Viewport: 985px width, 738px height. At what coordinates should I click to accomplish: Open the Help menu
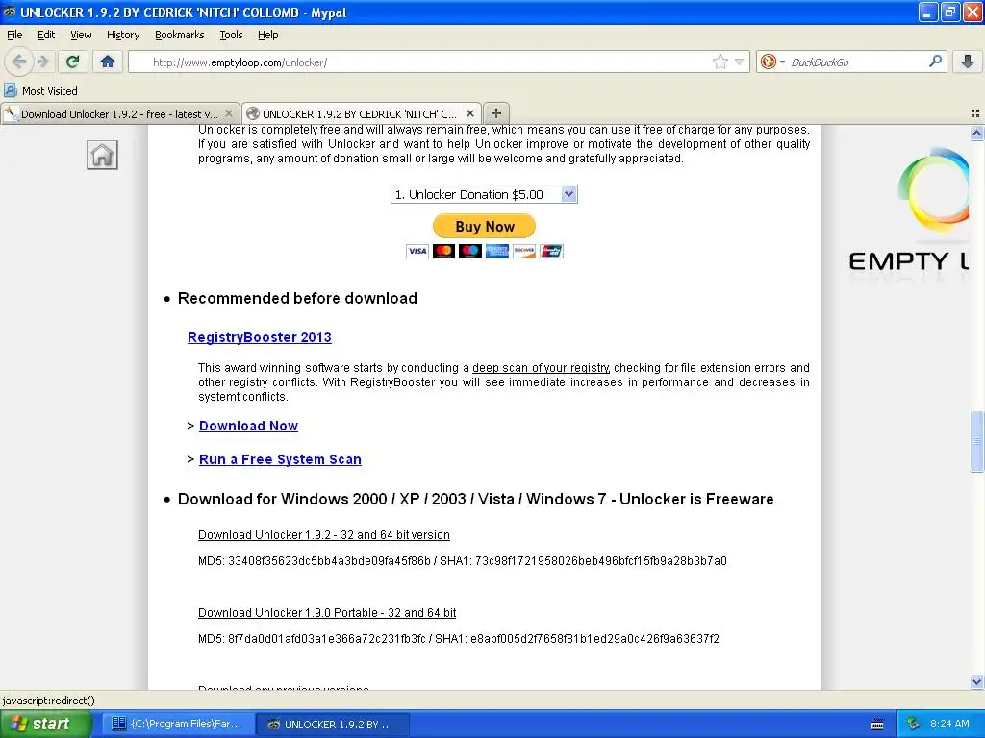[268, 36]
